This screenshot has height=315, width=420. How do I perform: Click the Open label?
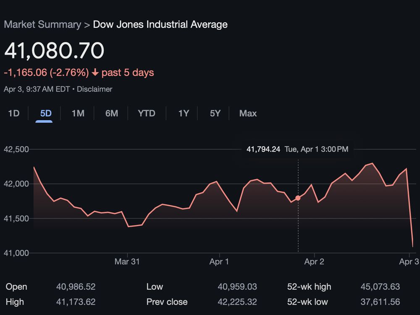tap(16, 286)
